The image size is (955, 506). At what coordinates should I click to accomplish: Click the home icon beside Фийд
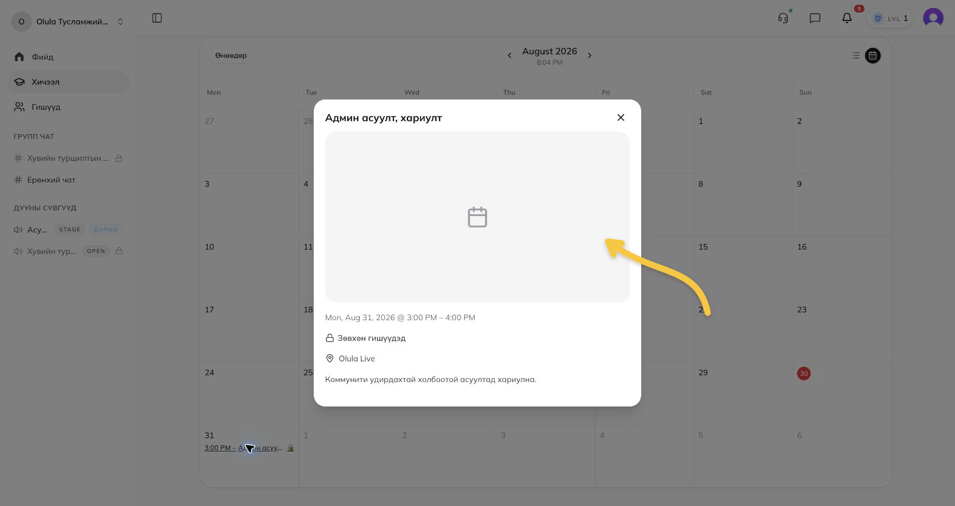(19, 57)
